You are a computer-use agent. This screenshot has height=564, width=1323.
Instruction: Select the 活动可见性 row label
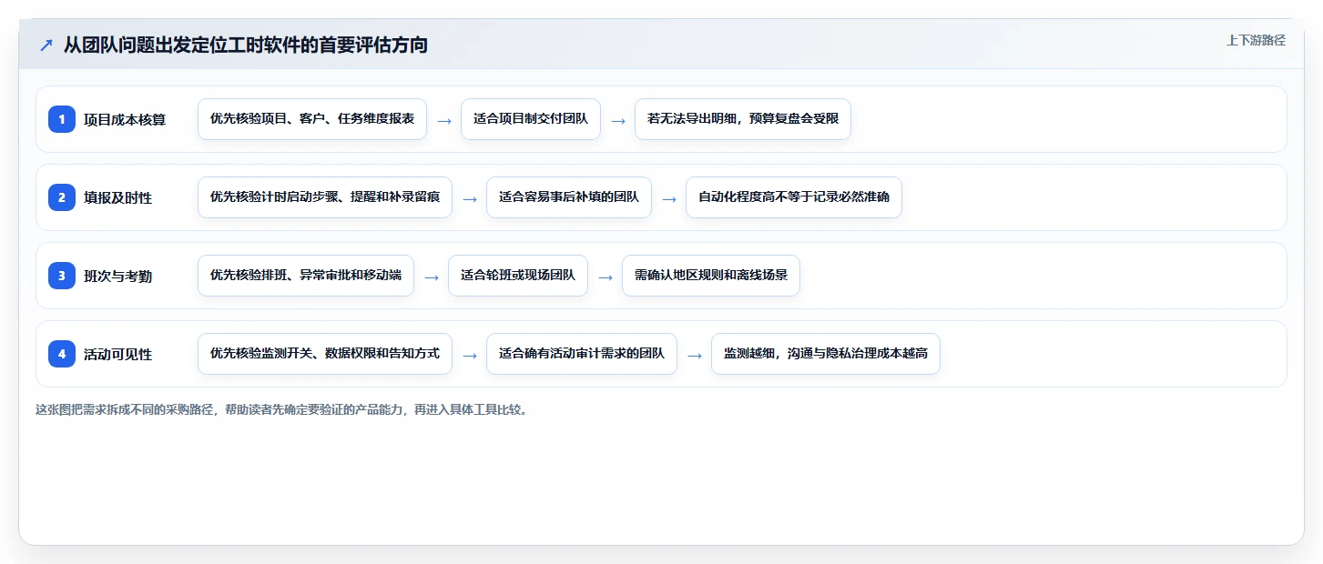coord(118,354)
